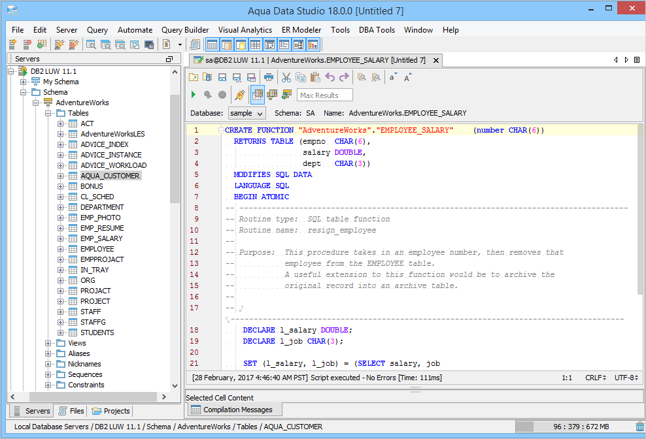
Task: Click the green Execute script arrow
Action: [x=194, y=95]
